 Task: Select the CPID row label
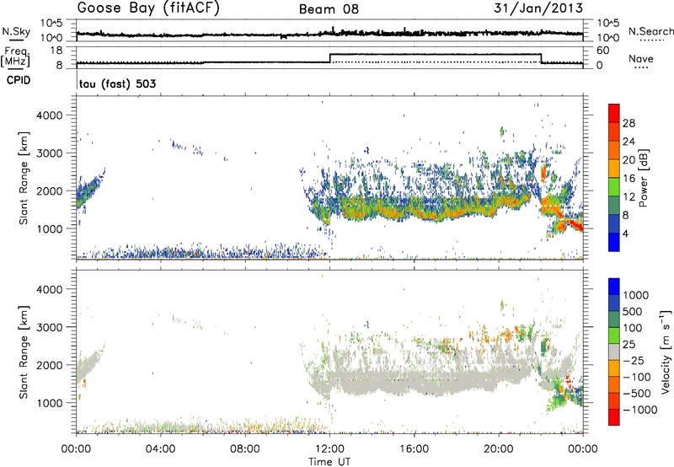tap(19, 80)
